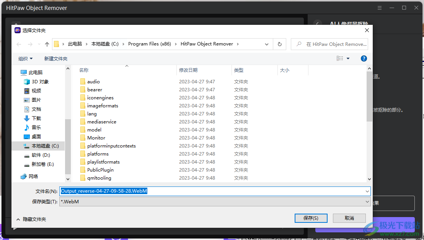Open the file name history dropdown arrow
424x240 pixels.
click(367, 191)
